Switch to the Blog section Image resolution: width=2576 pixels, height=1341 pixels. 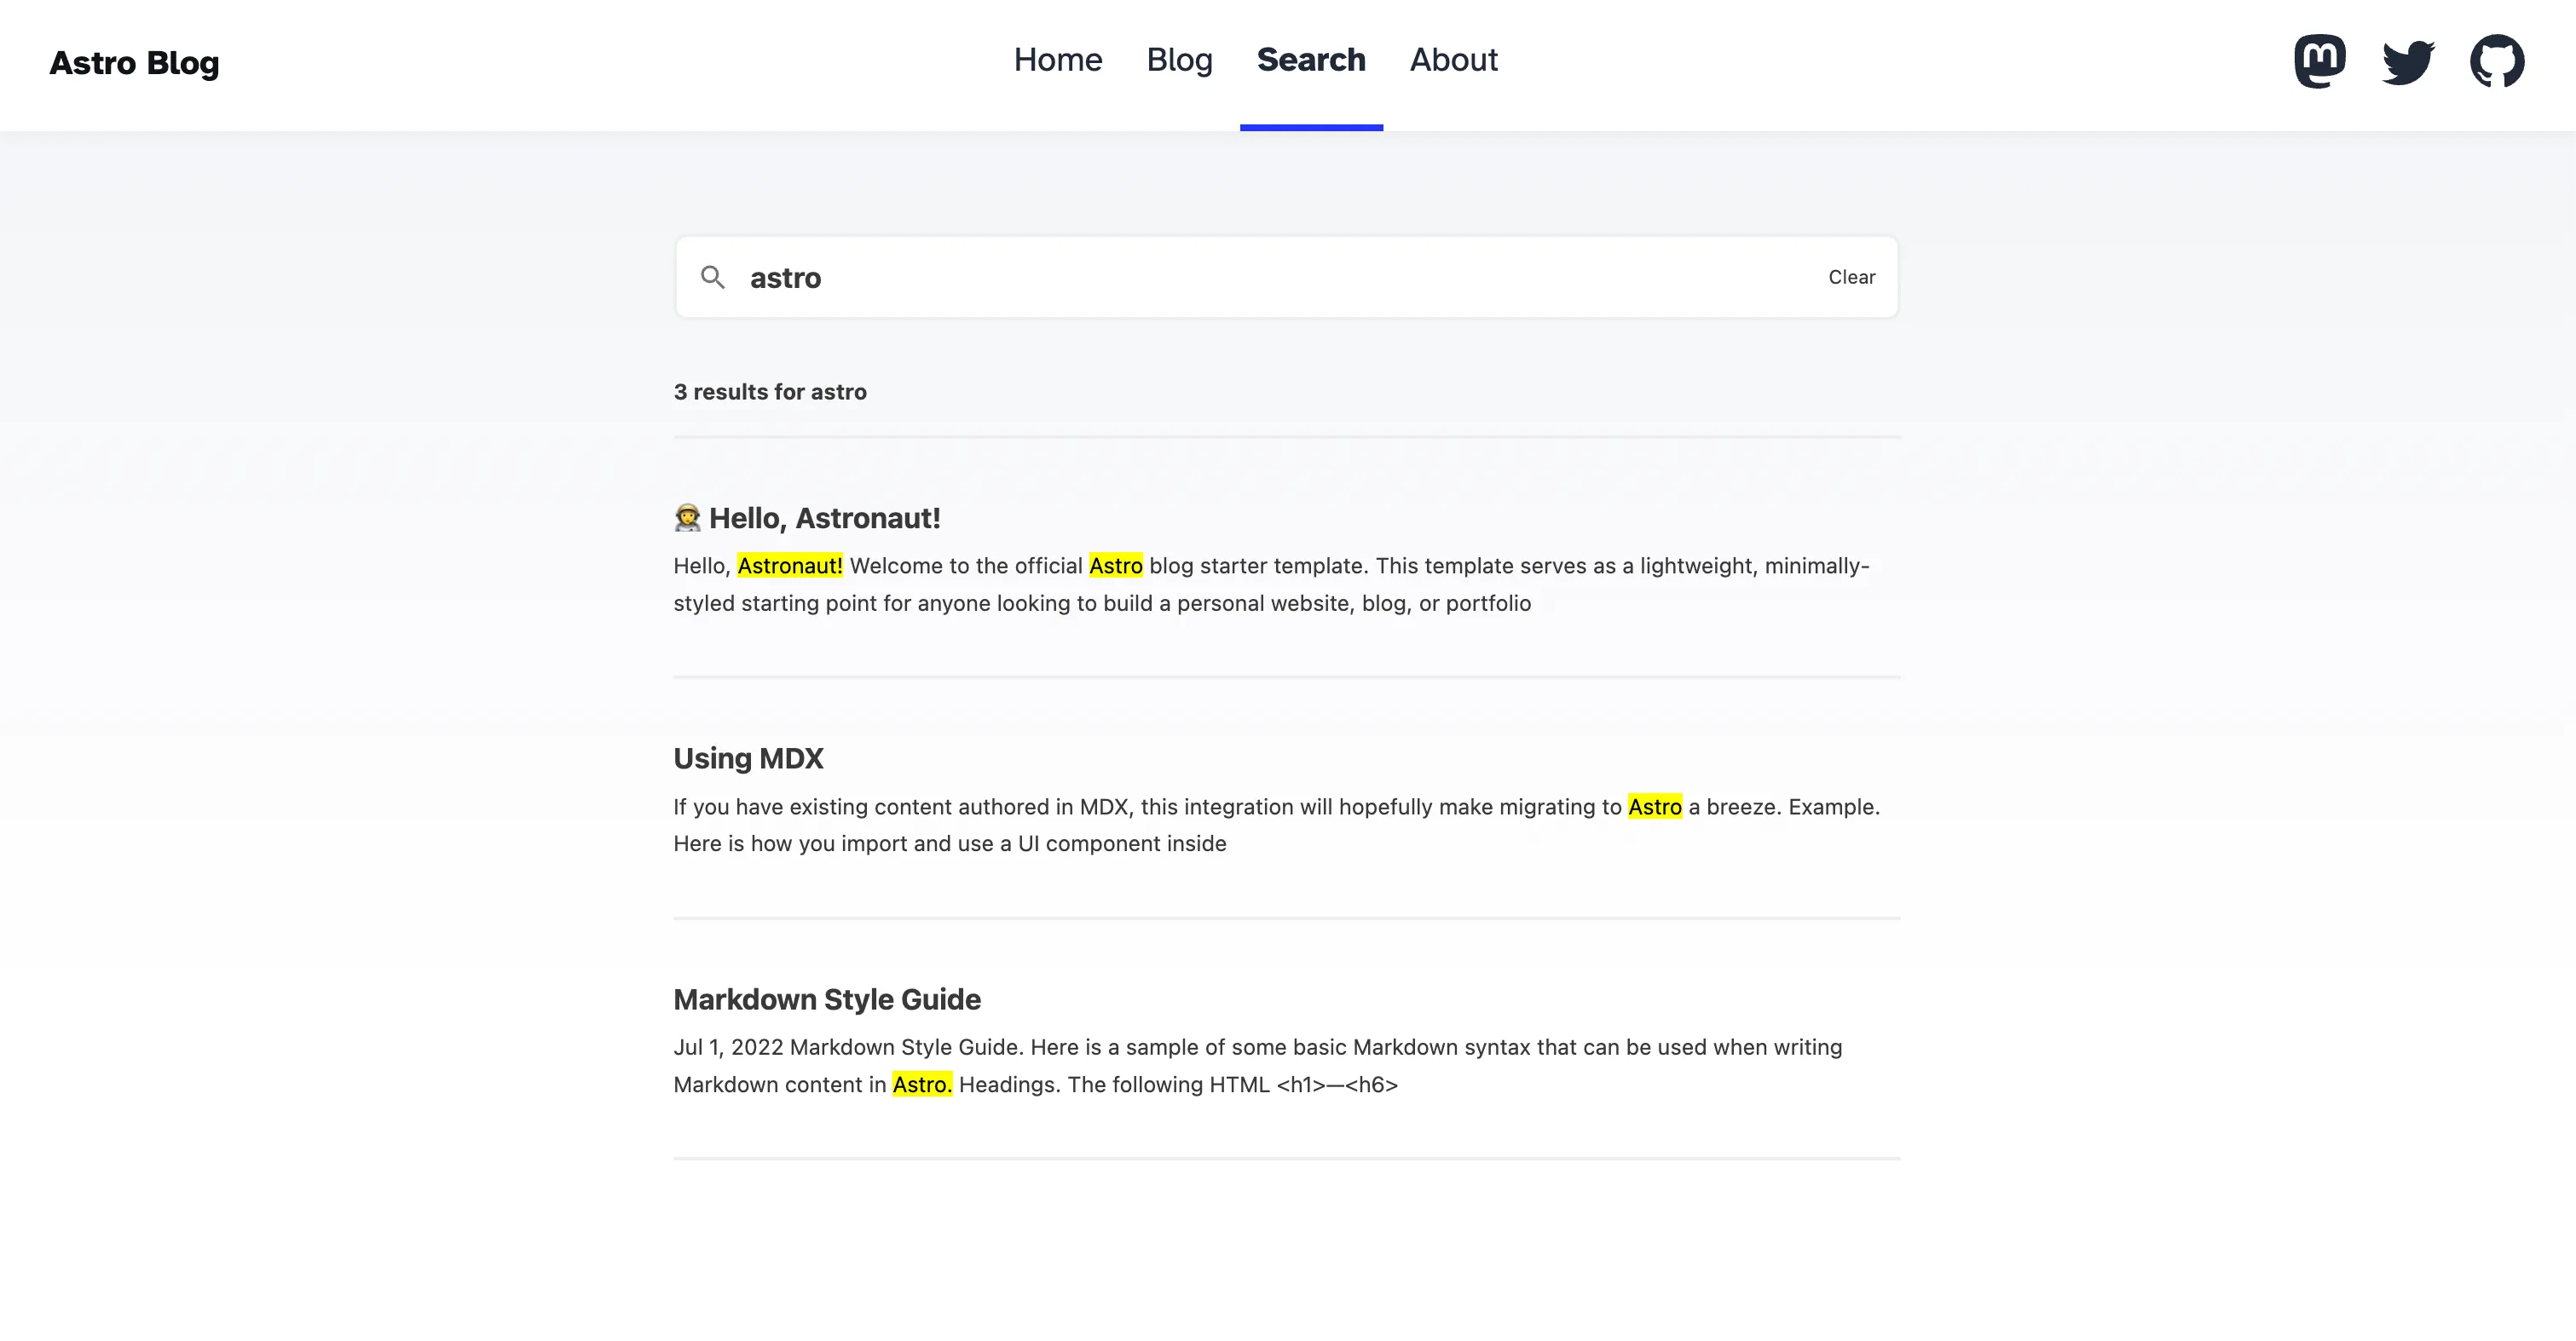click(x=1179, y=61)
